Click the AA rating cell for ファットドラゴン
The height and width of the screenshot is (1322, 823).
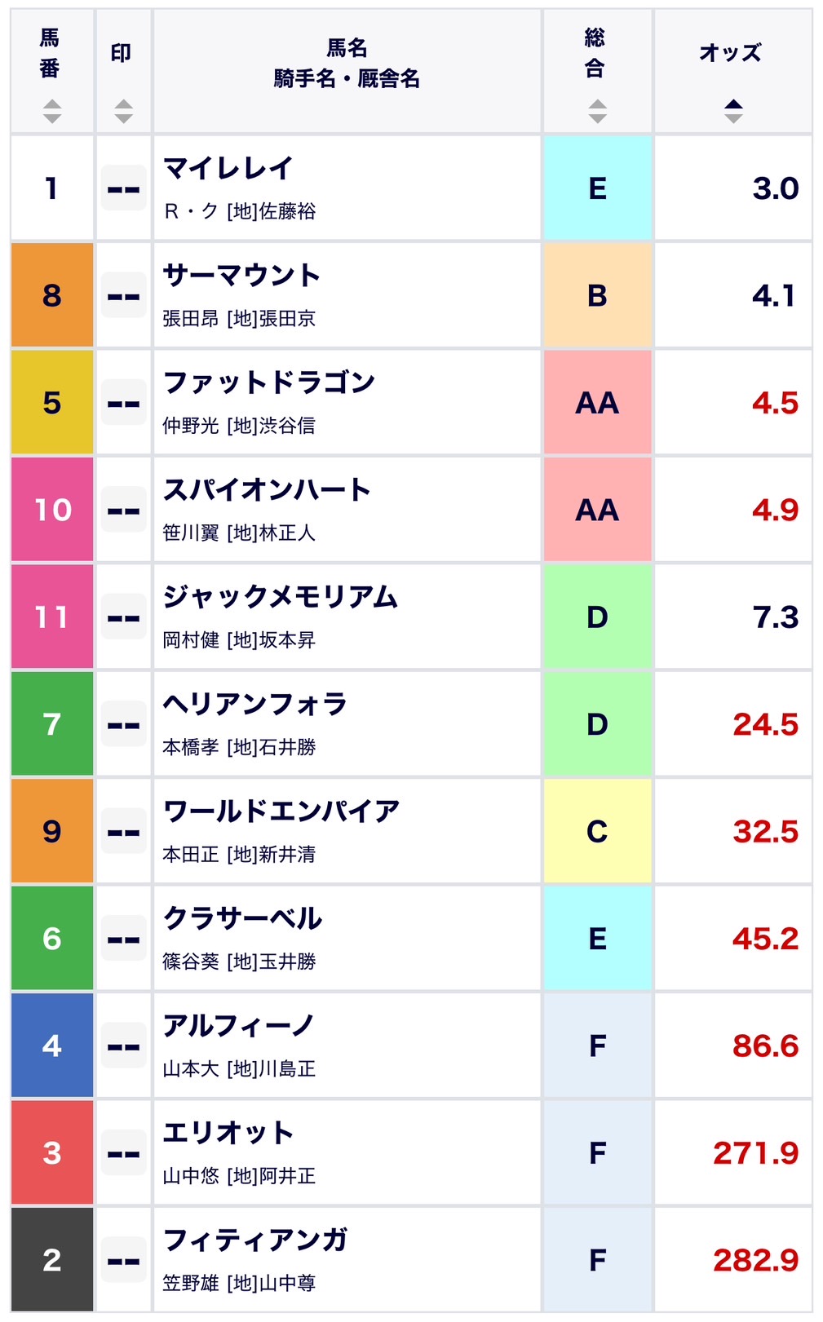(597, 403)
